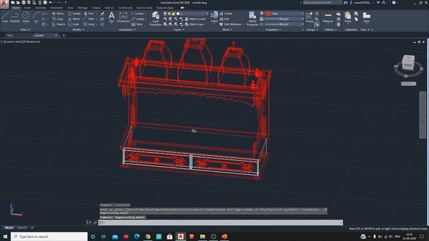This screenshot has height=241, width=429.
Task: Click Match Layer button
Action: pyautogui.click(x=194, y=24)
